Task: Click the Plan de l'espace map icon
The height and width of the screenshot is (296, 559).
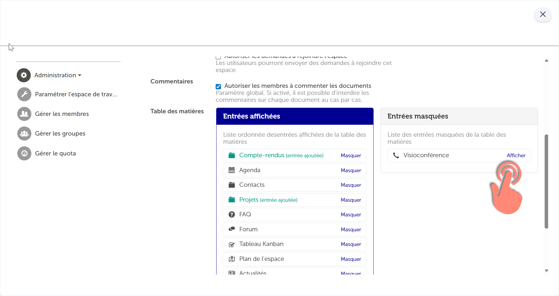Action: pyautogui.click(x=232, y=259)
